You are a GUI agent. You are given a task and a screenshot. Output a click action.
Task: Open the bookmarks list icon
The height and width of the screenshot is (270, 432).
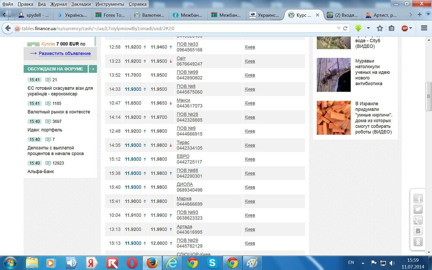click(x=391, y=28)
